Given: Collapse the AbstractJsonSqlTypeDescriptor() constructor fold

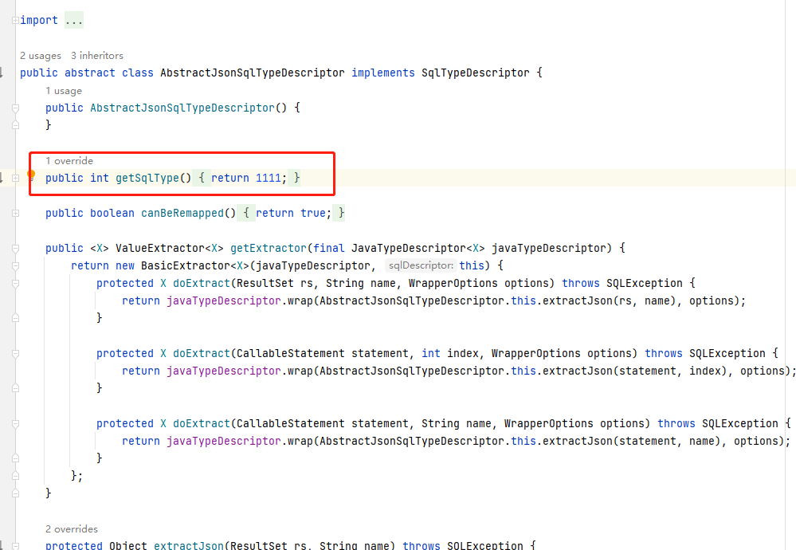Looking at the screenshot, I should [16, 108].
